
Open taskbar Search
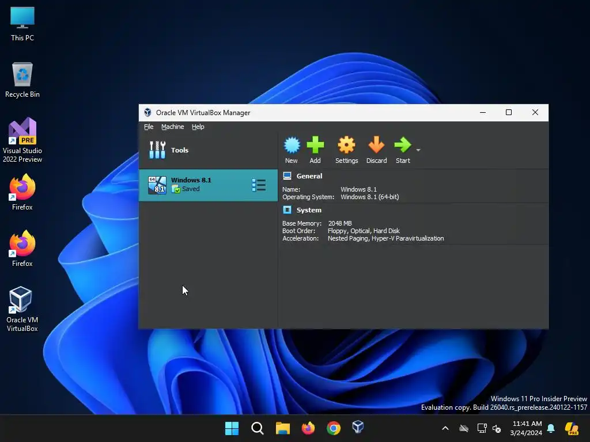click(x=258, y=428)
